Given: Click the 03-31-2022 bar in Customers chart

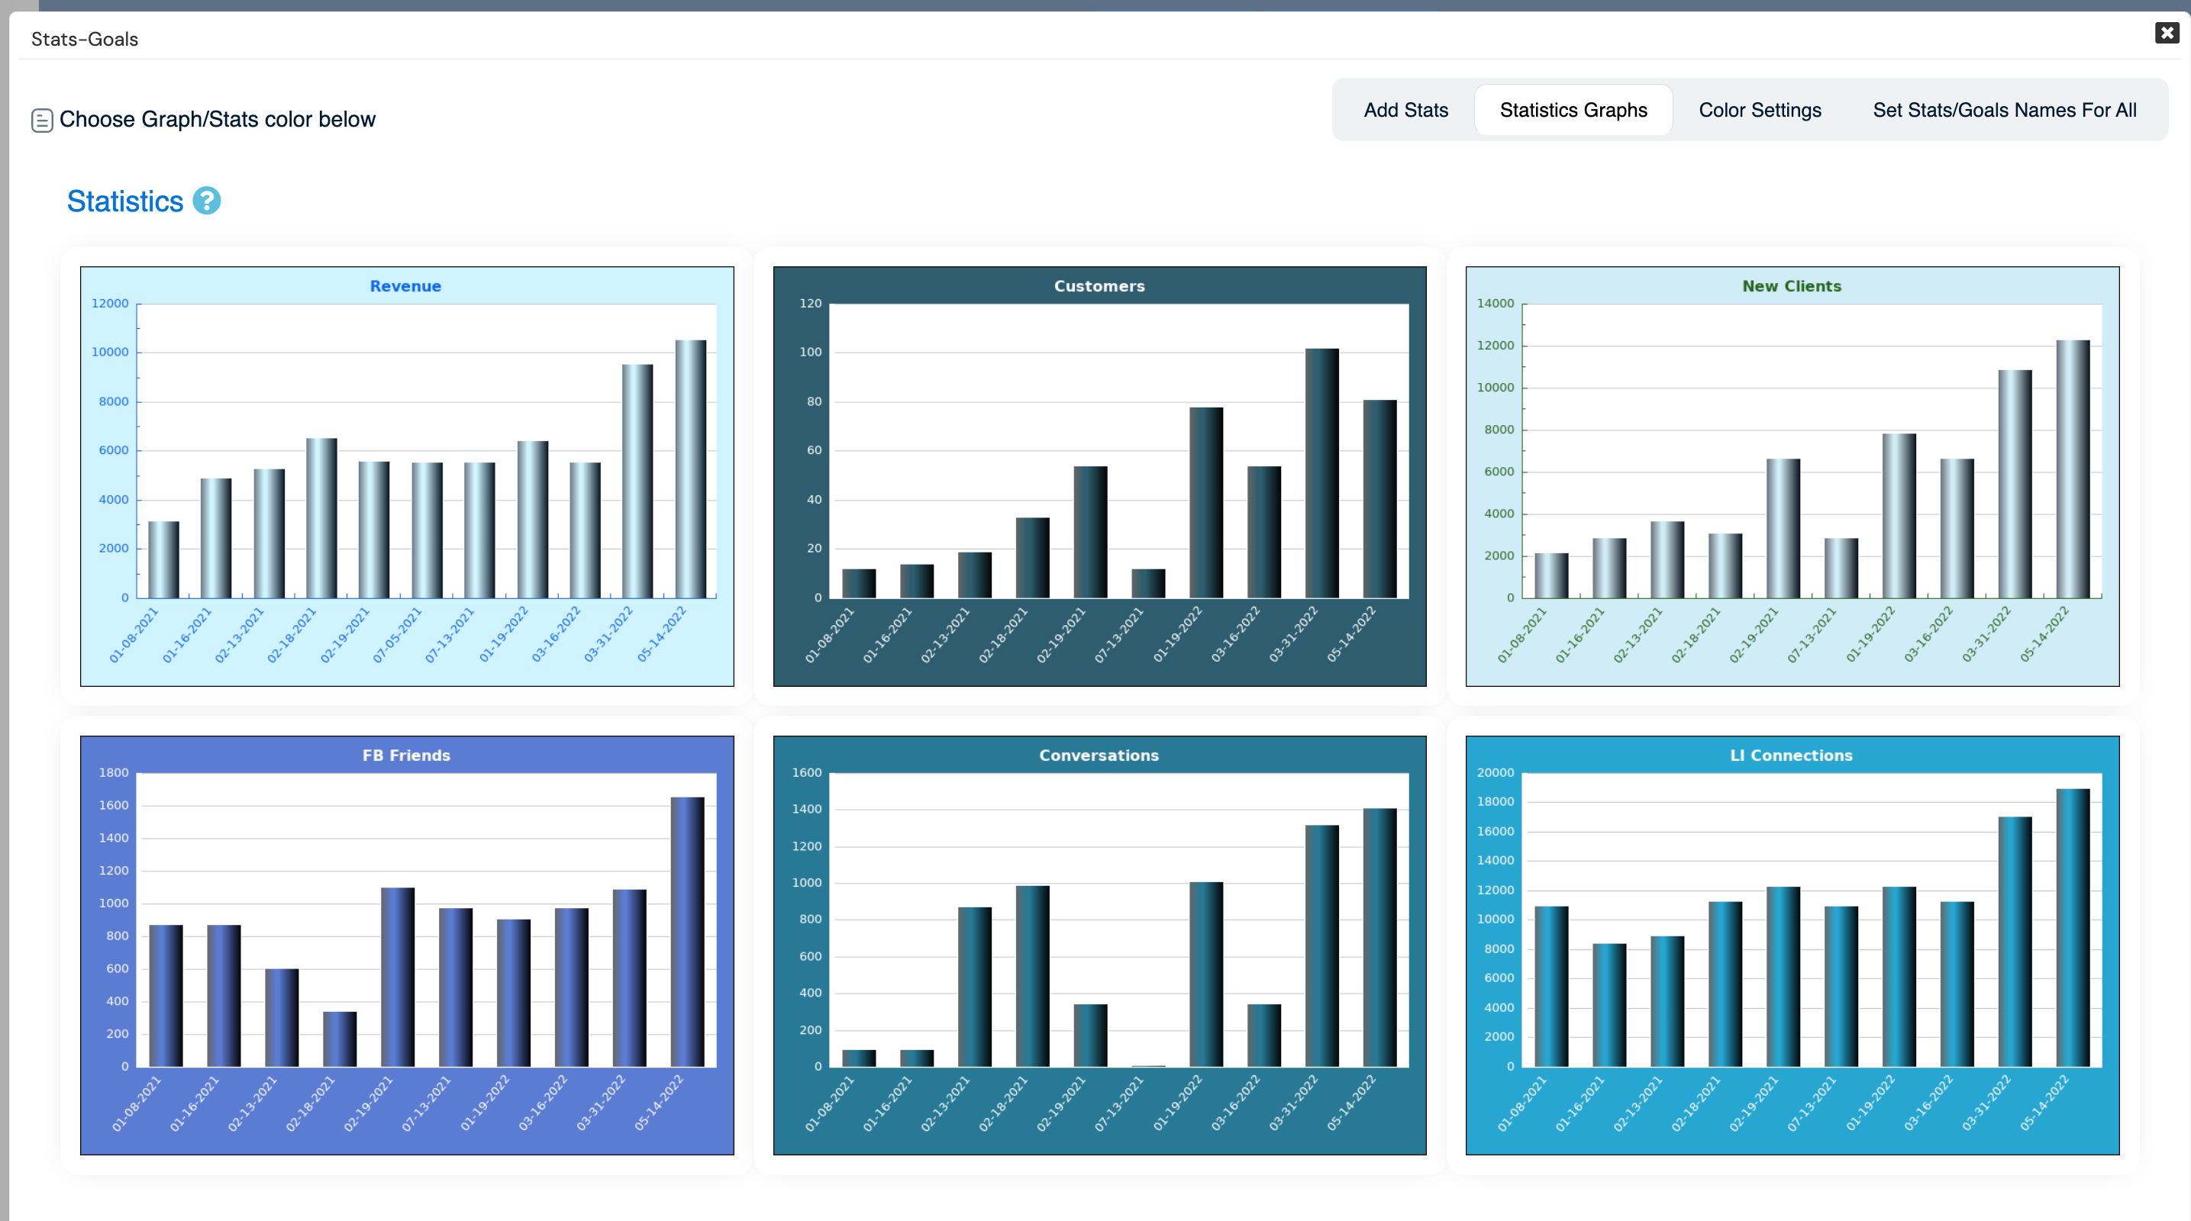Looking at the screenshot, I should 1321,472.
